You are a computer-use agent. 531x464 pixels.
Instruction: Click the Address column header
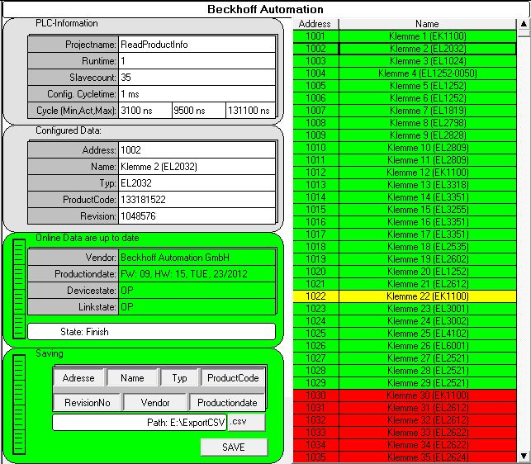tap(315, 24)
